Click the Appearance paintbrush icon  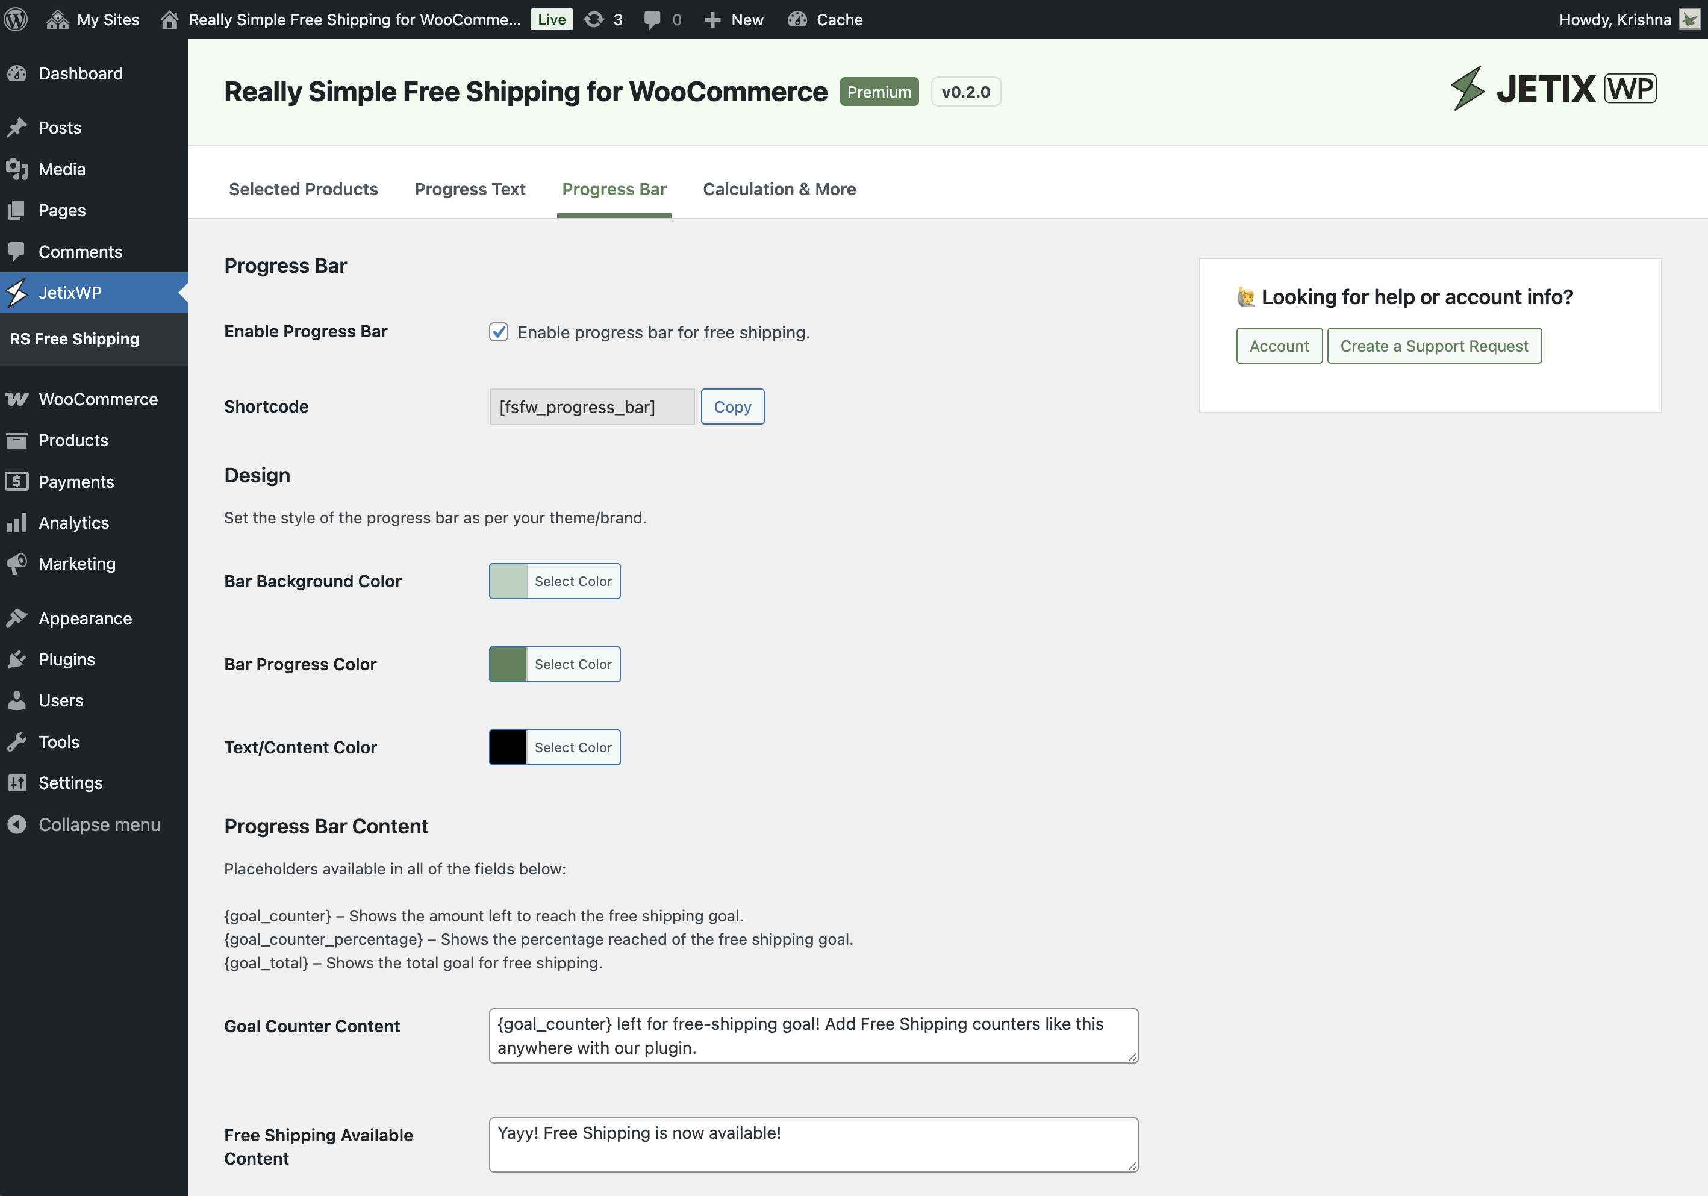click(x=17, y=618)
